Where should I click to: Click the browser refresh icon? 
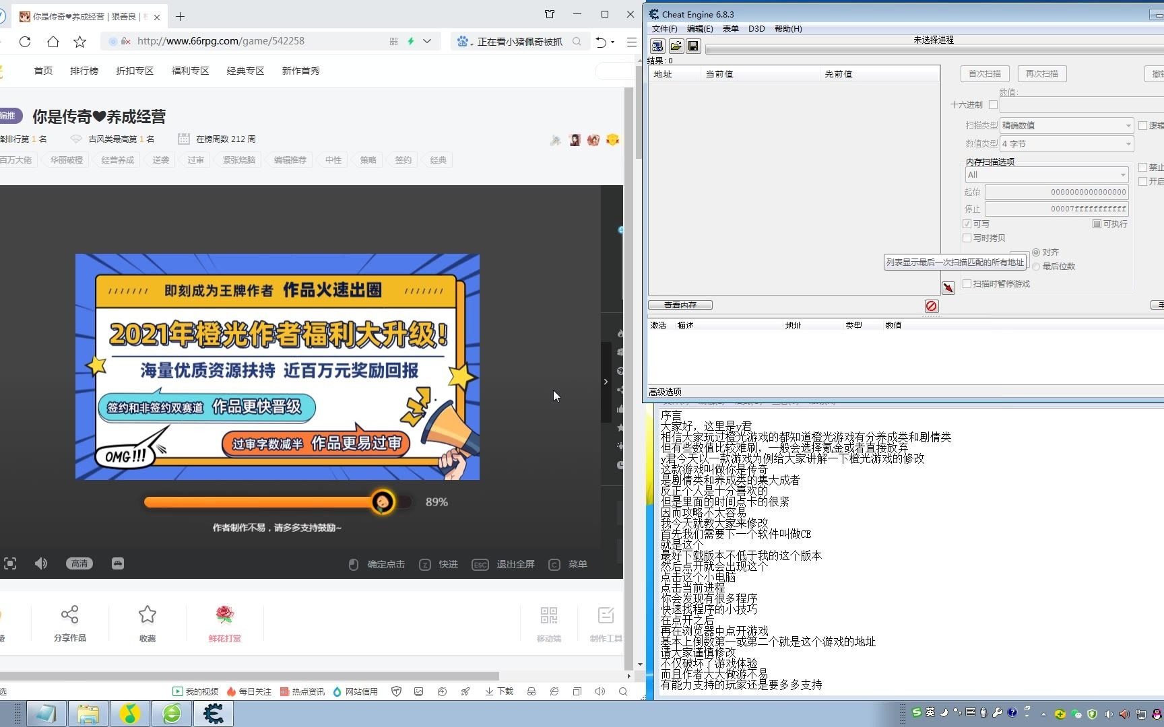pyautogui.click(x=25, y=42)
